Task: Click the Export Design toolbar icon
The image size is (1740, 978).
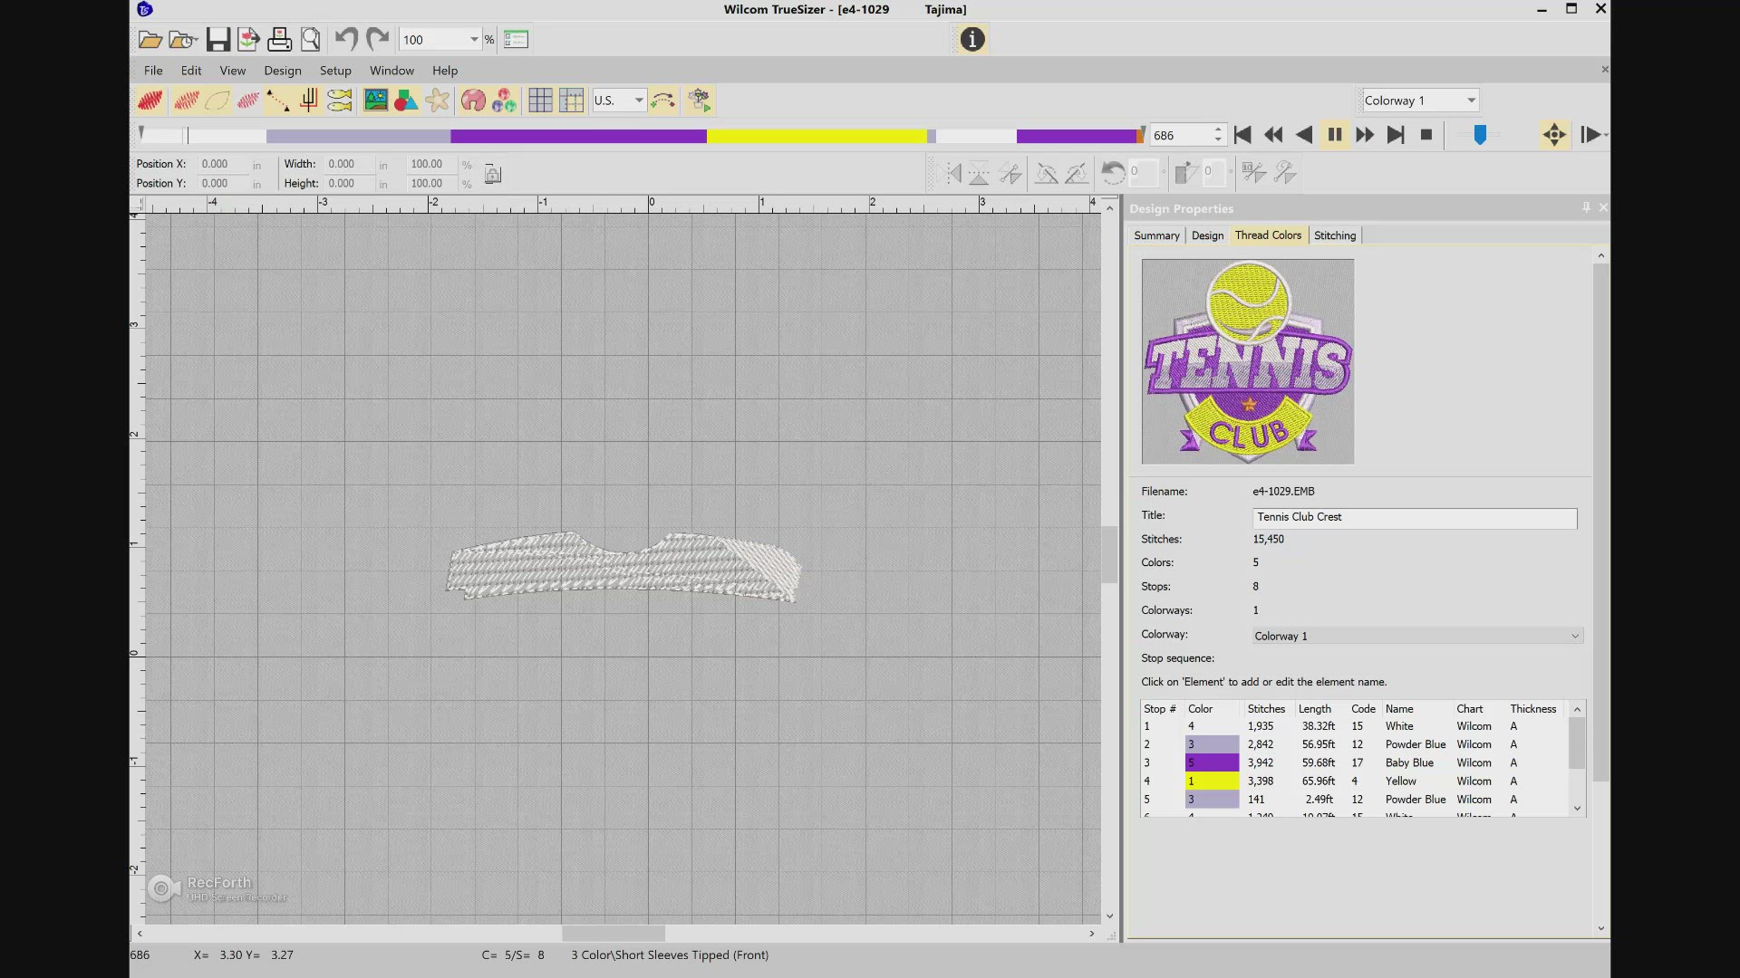Action: (x=248, y=39)
